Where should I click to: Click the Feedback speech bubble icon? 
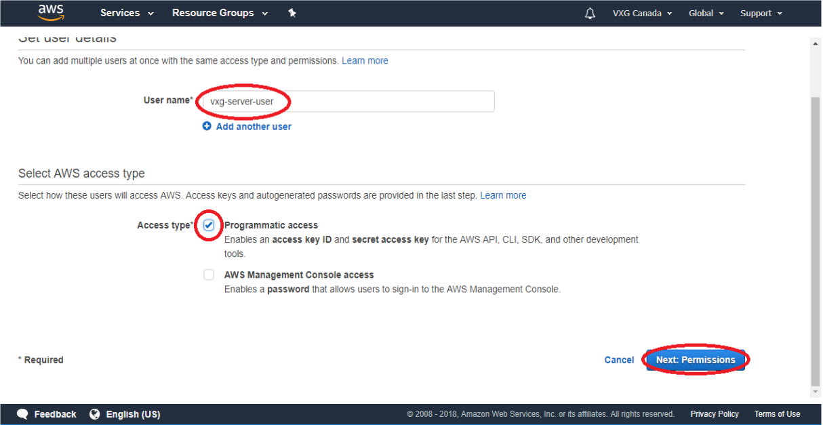click(23, 414)
